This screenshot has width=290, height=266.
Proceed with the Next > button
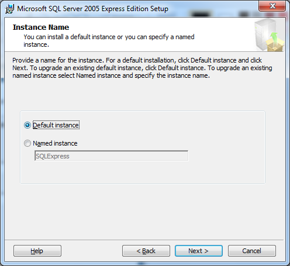click(199, 251)
